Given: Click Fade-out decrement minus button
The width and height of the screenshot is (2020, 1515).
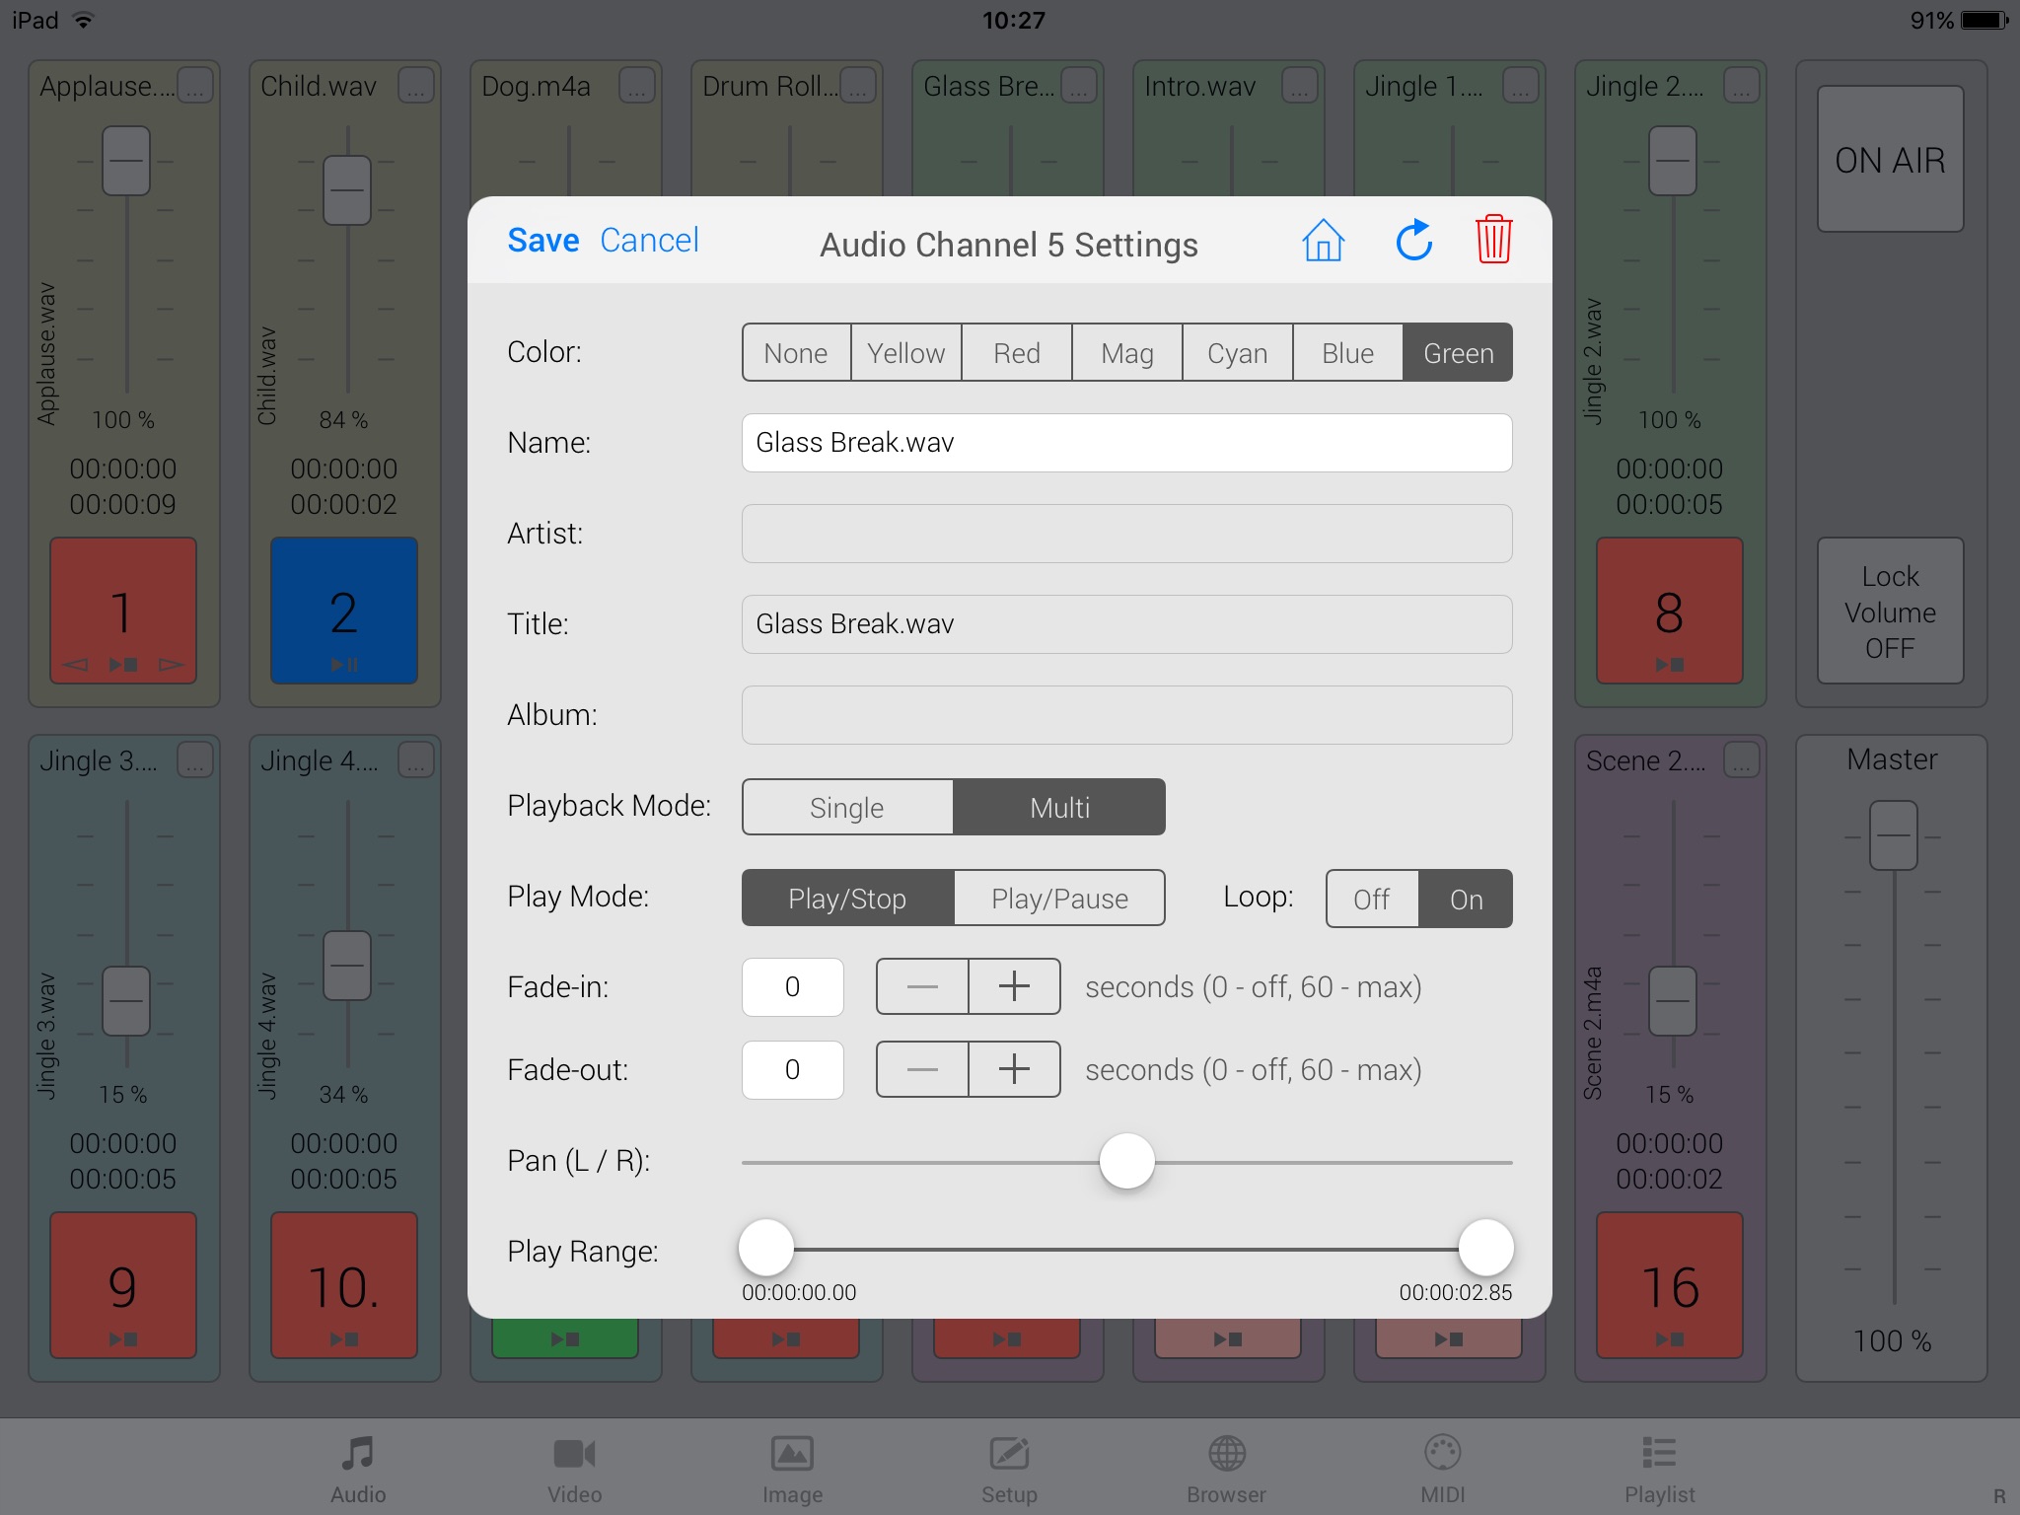Looking at the screenshot, I should pos(919,1066).
